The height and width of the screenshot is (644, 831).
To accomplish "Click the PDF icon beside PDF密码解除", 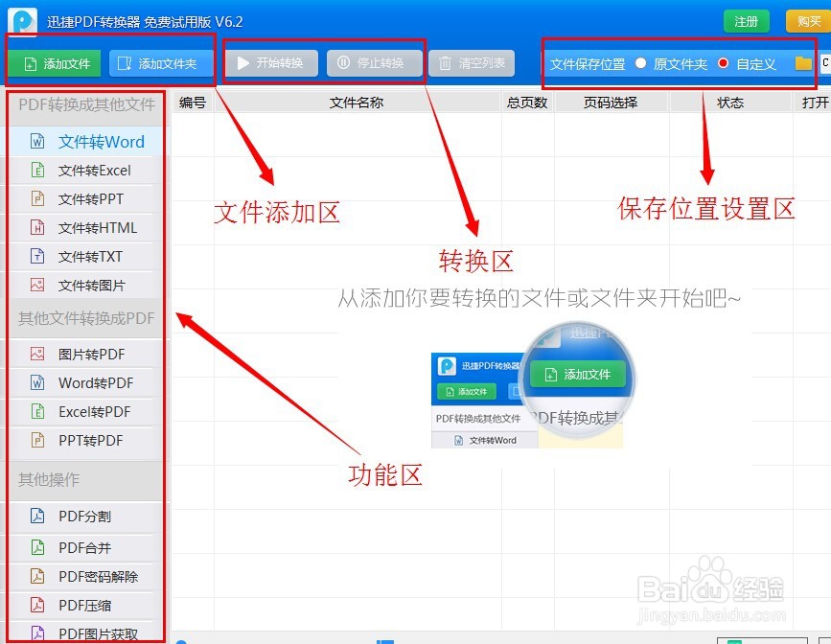I will tap(37, 576).
